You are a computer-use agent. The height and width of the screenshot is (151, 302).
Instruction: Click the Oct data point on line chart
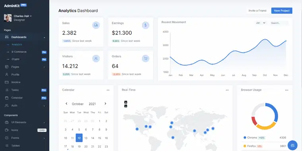click(x=265, y=39)
